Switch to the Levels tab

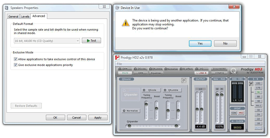(25, 16)
